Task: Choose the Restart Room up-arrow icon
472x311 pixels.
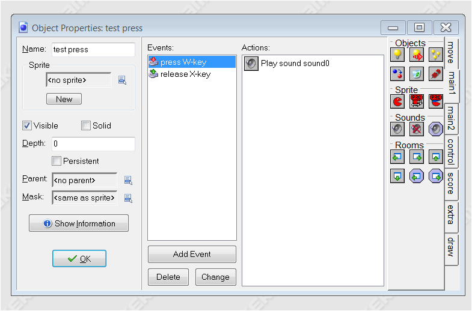Action: click(436, 157)
